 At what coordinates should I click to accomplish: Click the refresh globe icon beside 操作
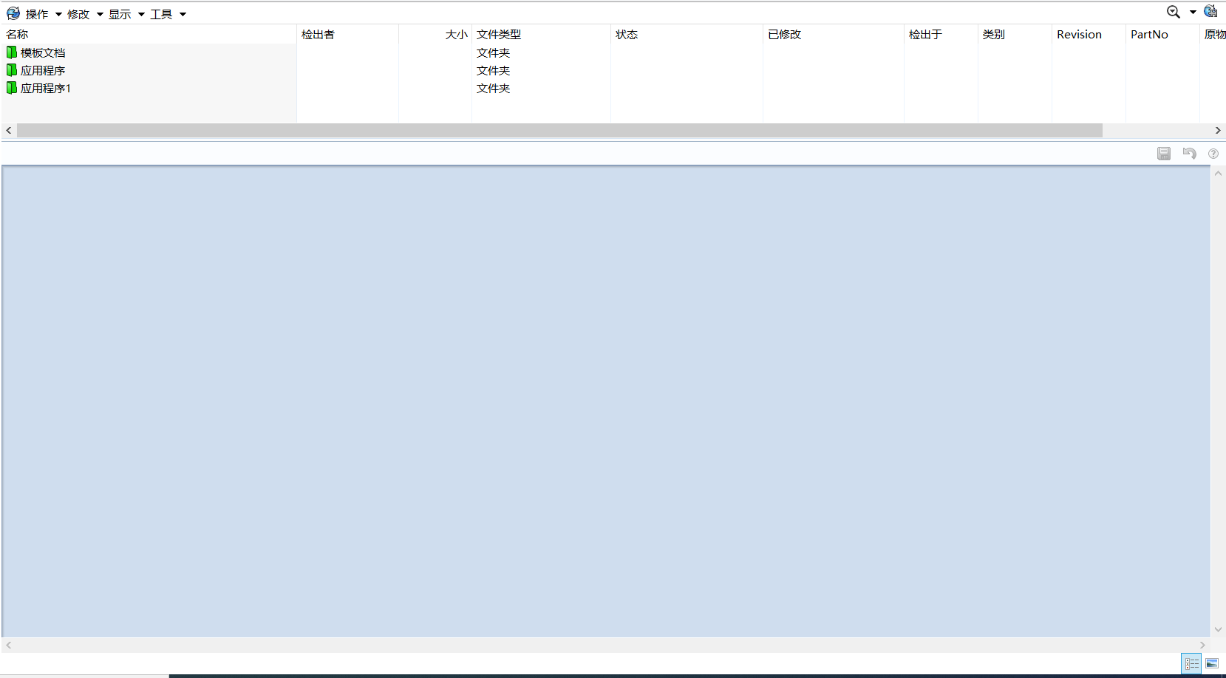[x=13, y=13]
